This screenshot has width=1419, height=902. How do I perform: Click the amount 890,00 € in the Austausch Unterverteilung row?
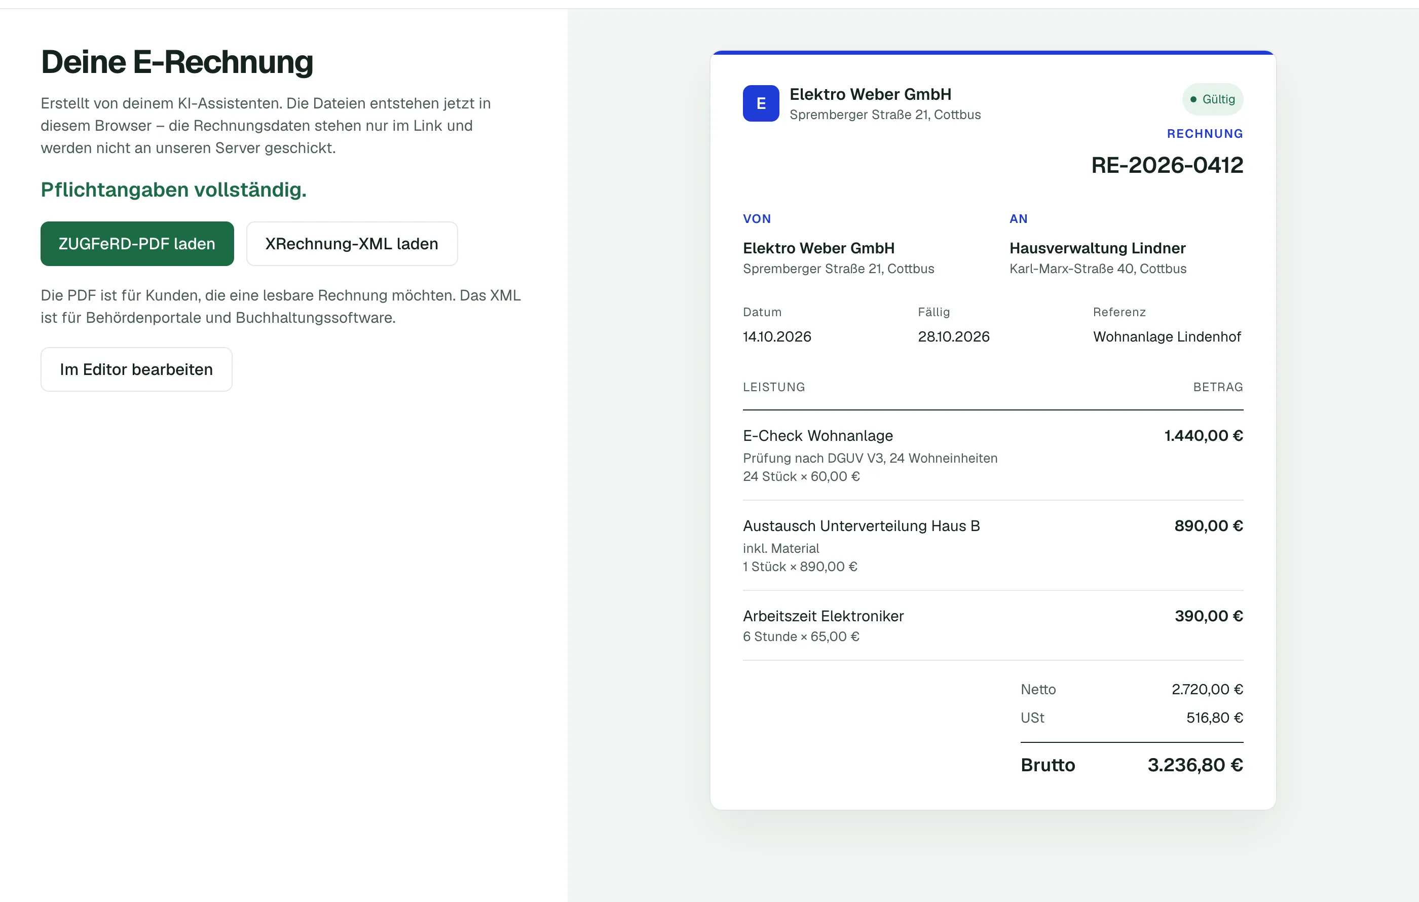(x=1209, y=525)
